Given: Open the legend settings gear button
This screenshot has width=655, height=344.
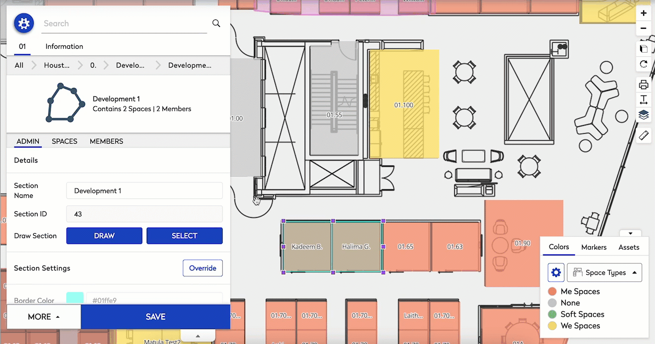Looking at the screenshot, I should coord(556,272).
